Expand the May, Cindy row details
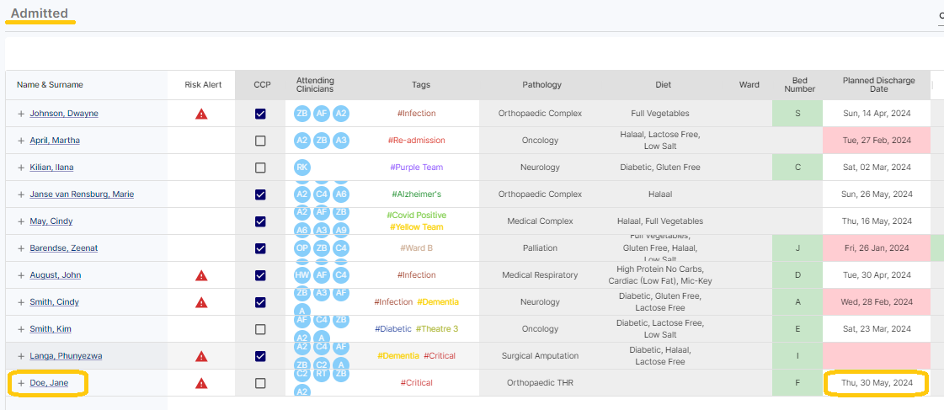944x410 pixels. click(22, 221)
